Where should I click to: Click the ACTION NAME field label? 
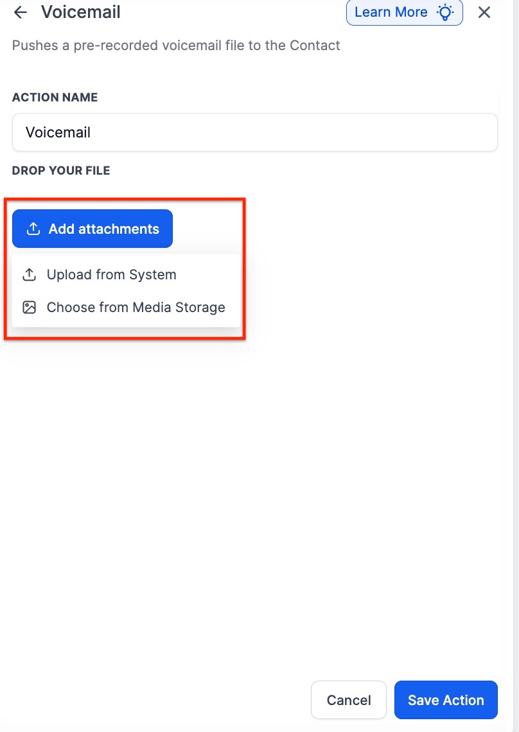55,98
